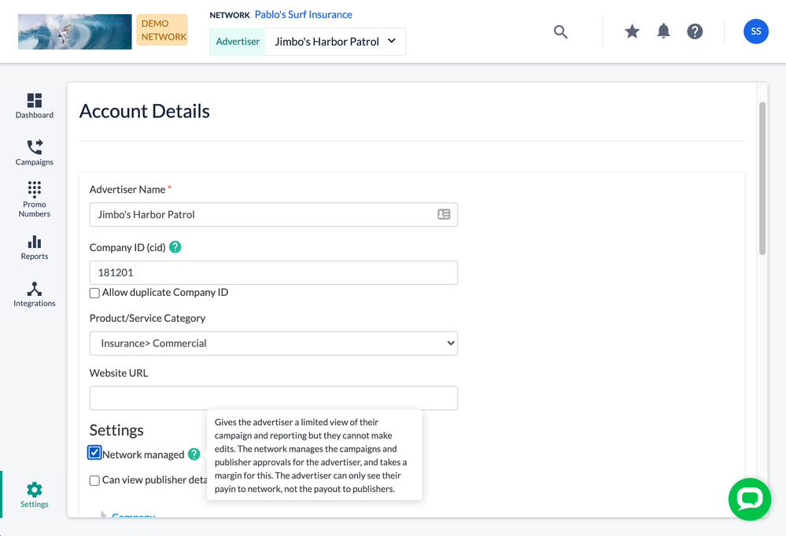The image size is (786, 536).
Task: Open the notifications bell
Action: click(663, 31)
